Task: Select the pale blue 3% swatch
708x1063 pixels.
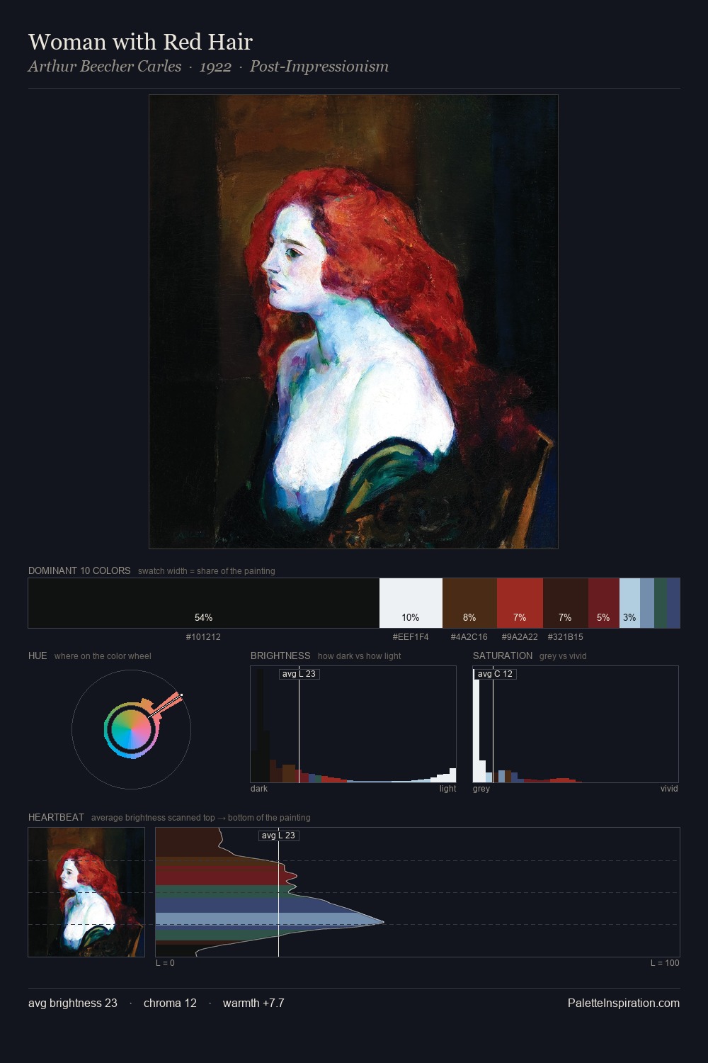Action: tap(629, 603)
